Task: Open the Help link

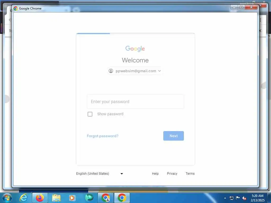Action: pos(155,173)
